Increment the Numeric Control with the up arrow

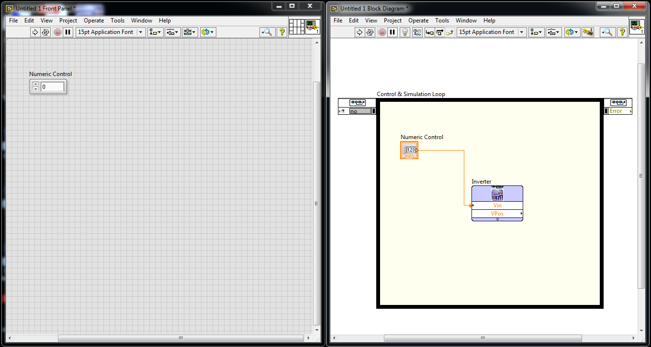click(x=35, y=85)
